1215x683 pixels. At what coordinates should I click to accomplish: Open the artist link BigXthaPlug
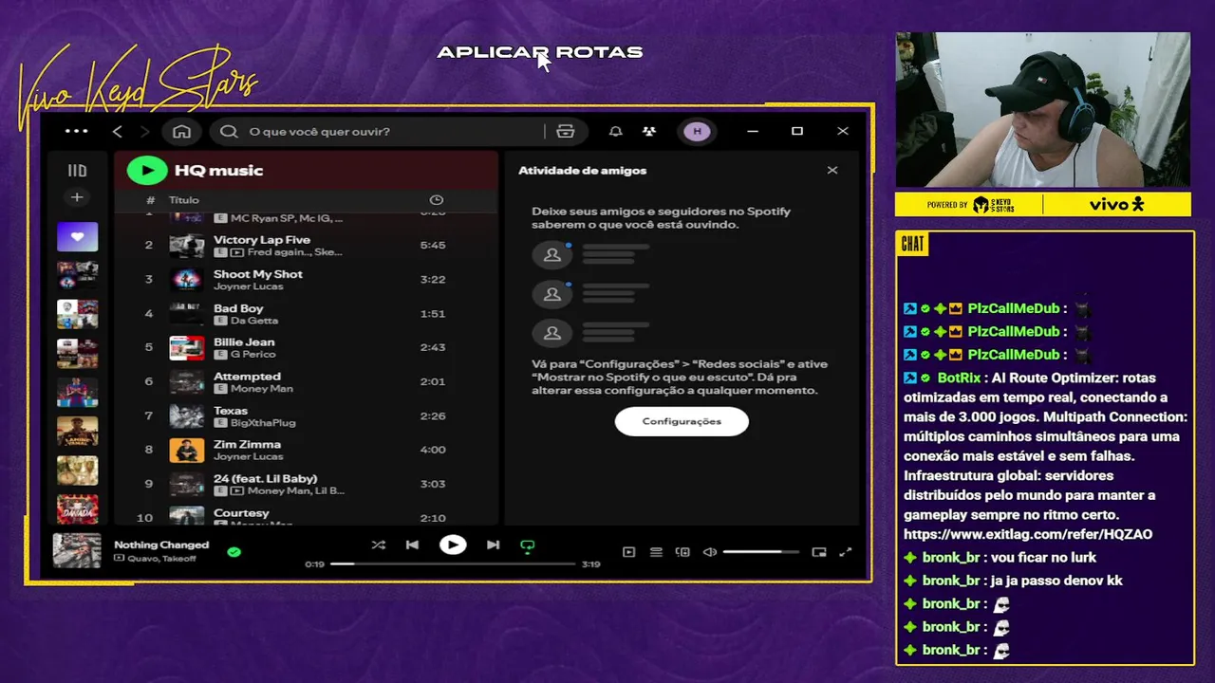[263, 423]
